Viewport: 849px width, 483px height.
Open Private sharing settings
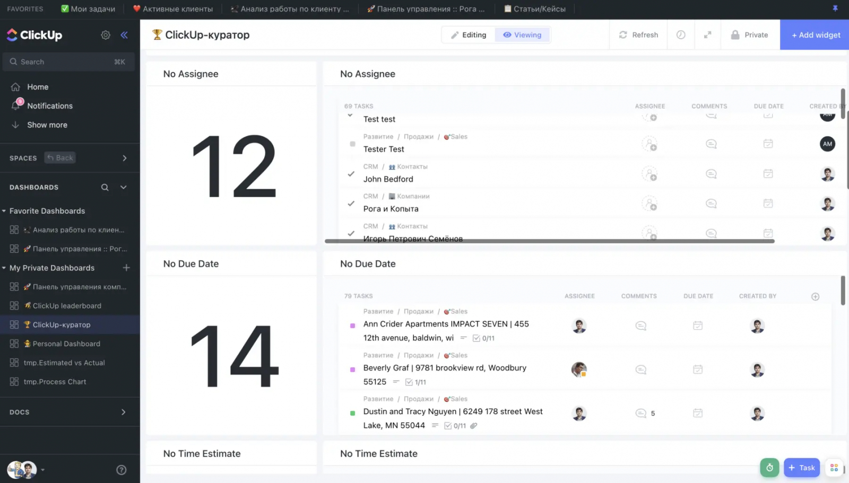click(x=750, y=35)
